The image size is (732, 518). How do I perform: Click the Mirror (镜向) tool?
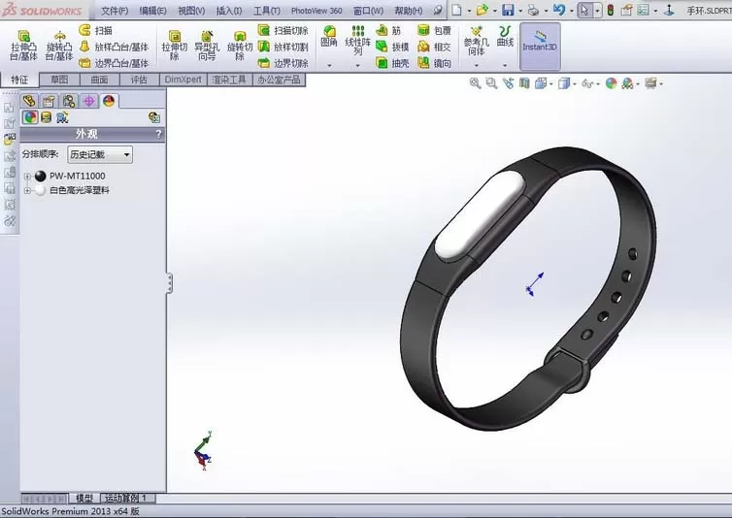pos(434,63)
